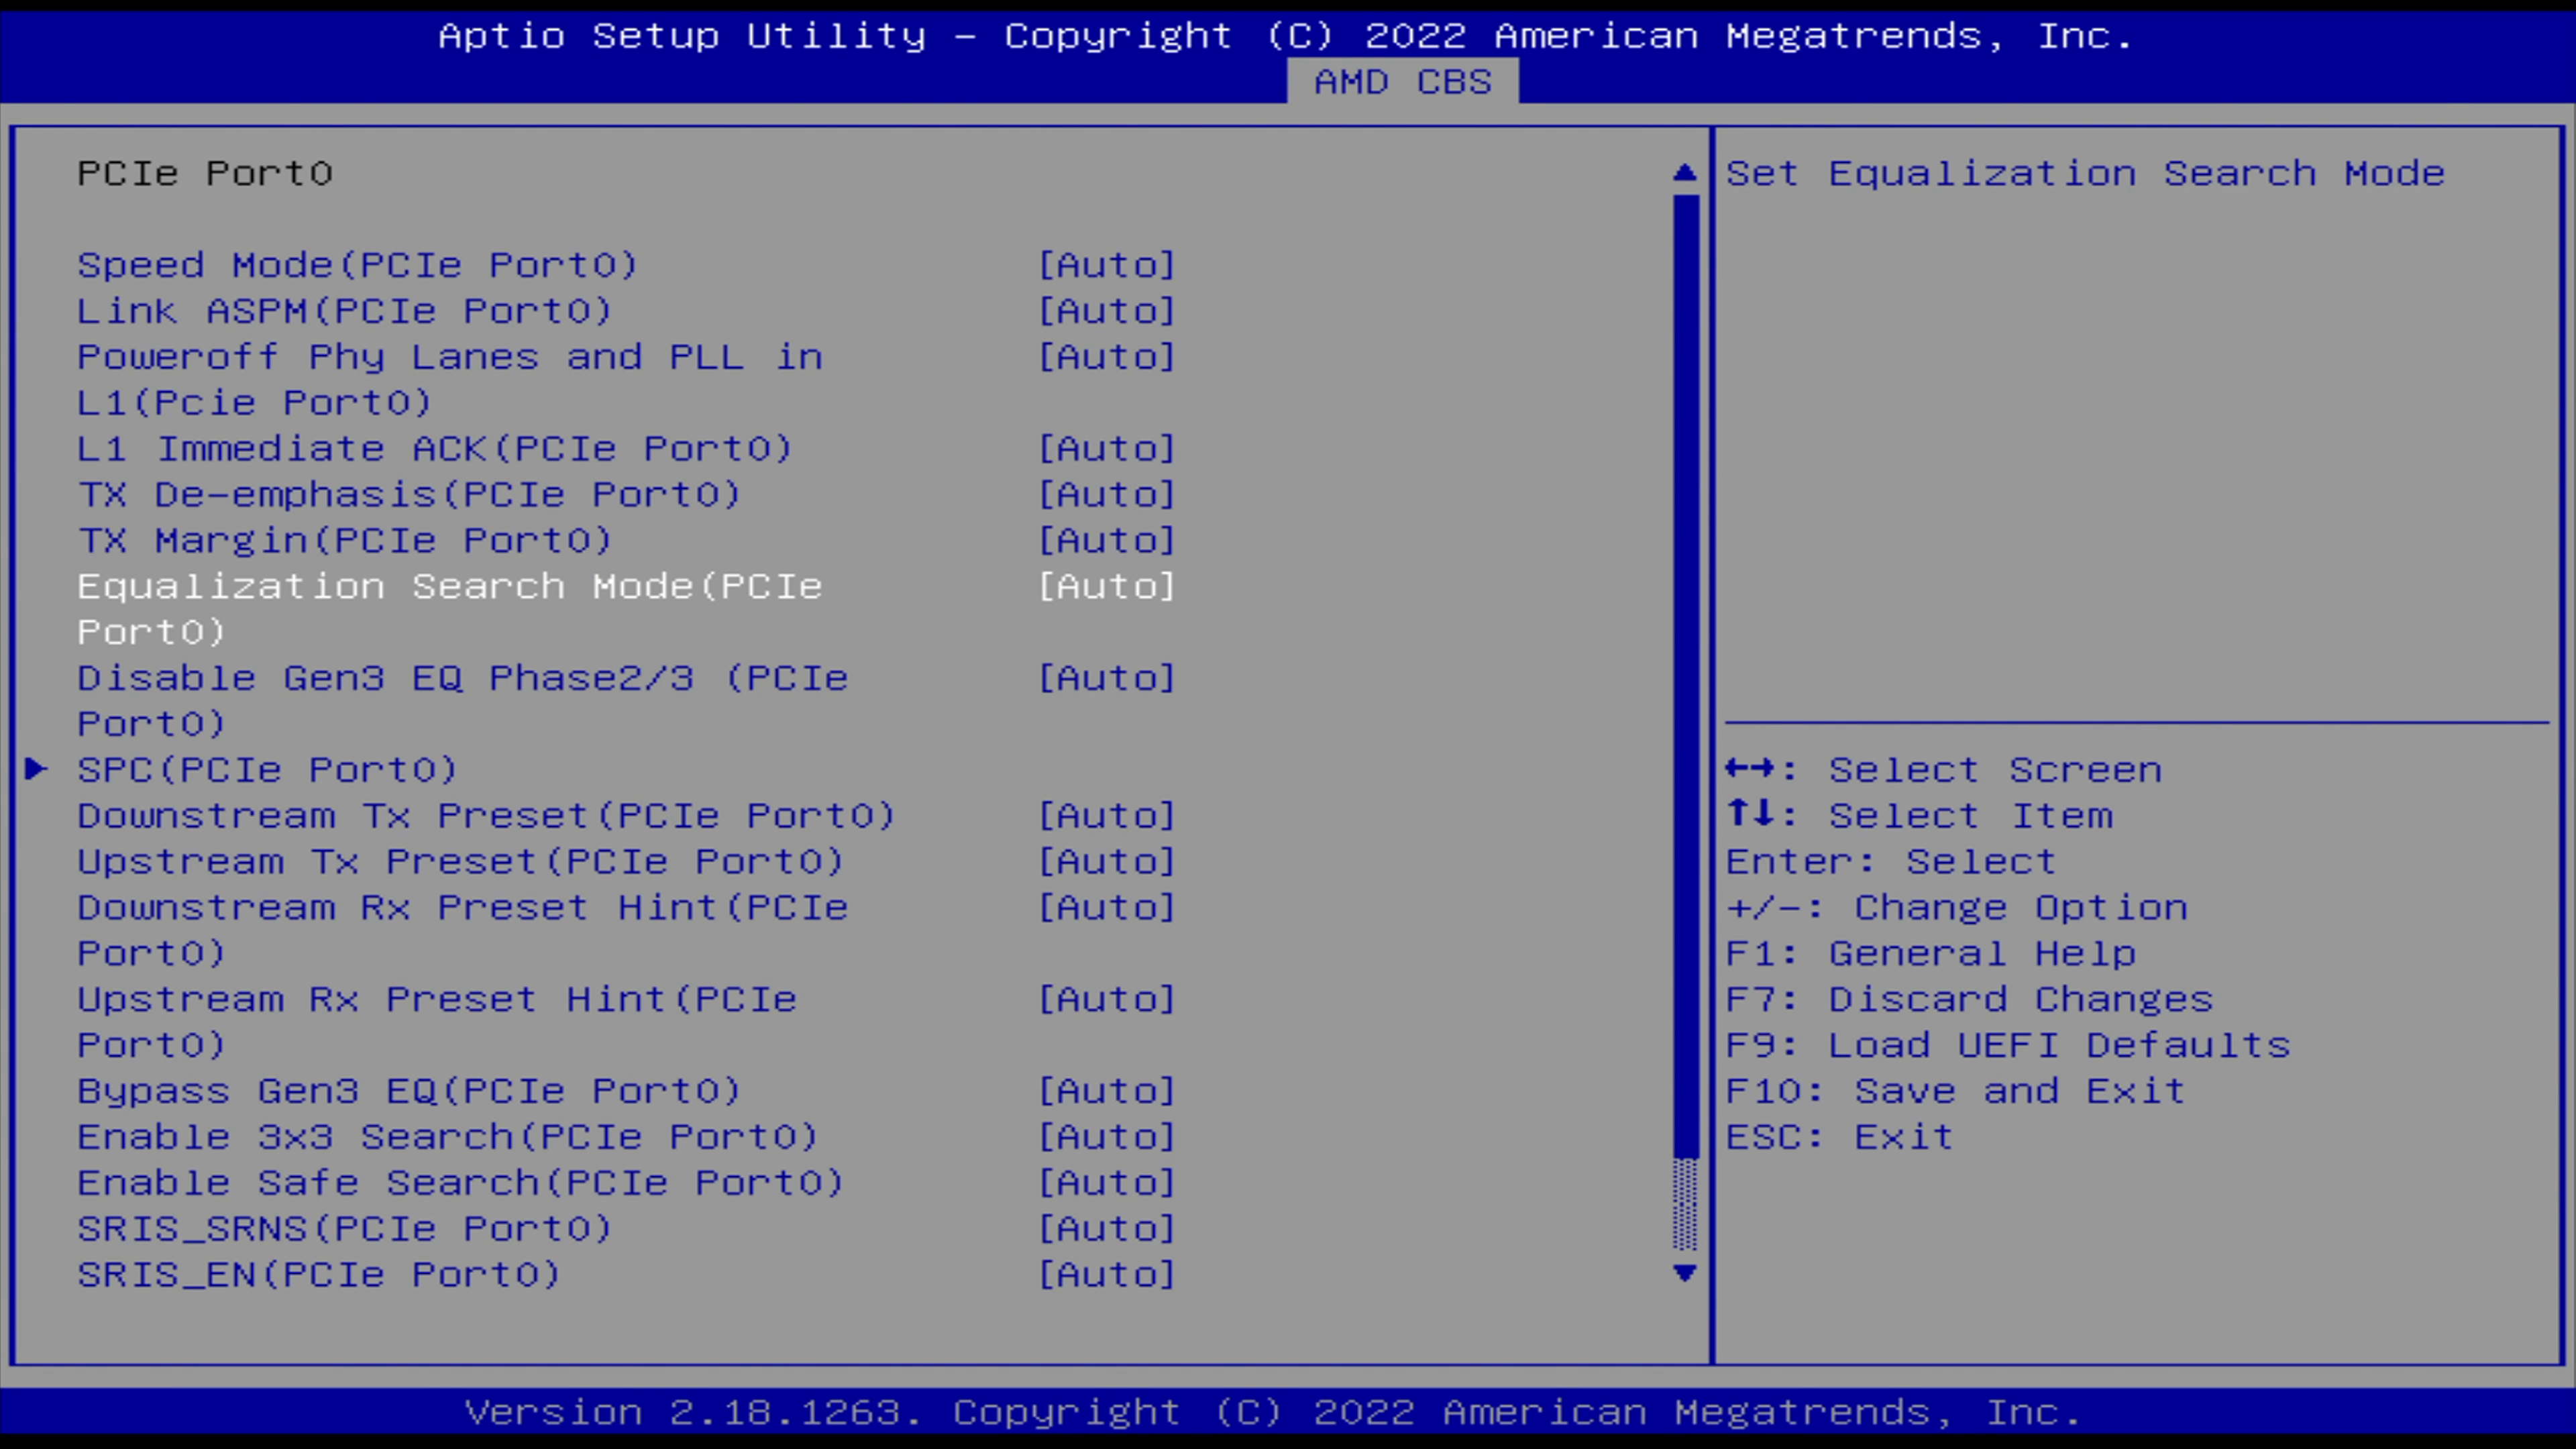Open SRIS_EN(PCIe Port0) Auto value
Image resolution: width=2576 pixels, height=1449 pixels.
point(1107,1275)
